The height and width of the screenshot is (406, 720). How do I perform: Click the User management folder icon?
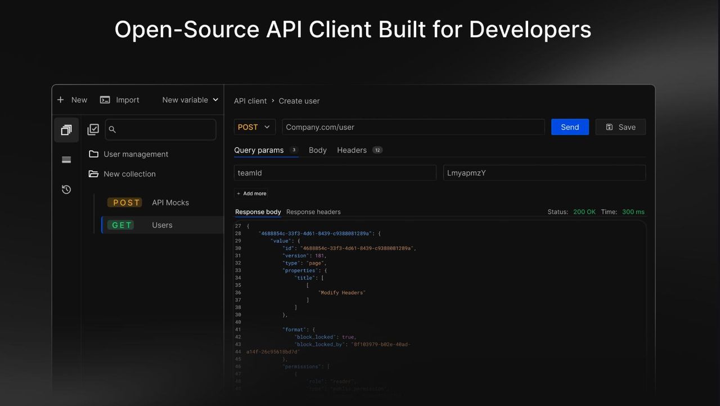(x=93, y=154)
